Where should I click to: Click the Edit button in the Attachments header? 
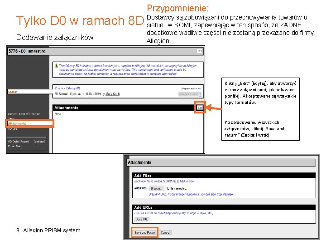[x=200, y=108]
